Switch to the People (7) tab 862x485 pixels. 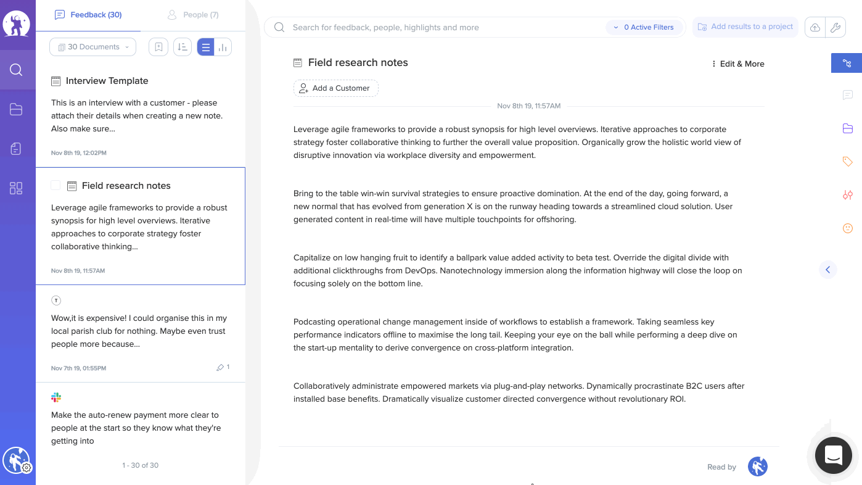pyautogui.click(x=193, y=15)
